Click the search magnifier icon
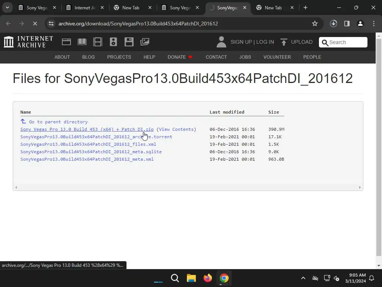The width and height of the screenshot is (382, 287). 325,43
